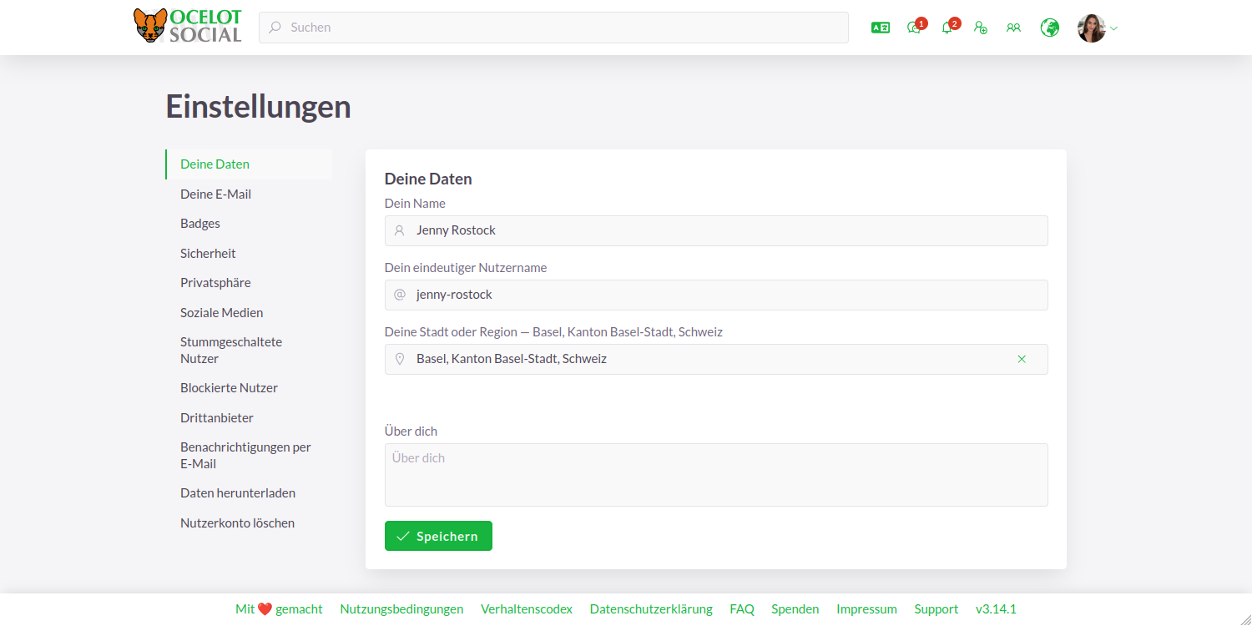Viewport: 1252px width, 626px height.
Task: Open the Privatsphäre settings section
Action: click(x=215, y=282)
